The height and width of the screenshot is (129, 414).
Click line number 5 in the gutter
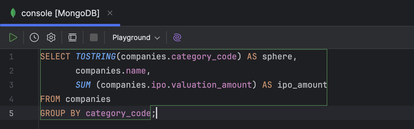pyautogui.click(x=11, y=114)
